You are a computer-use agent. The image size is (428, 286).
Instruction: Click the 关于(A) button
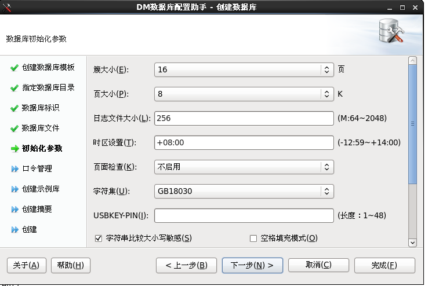27,265
